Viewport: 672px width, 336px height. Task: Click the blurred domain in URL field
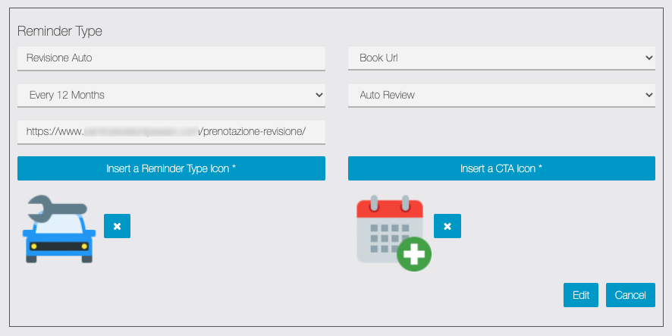pos(140,131)
